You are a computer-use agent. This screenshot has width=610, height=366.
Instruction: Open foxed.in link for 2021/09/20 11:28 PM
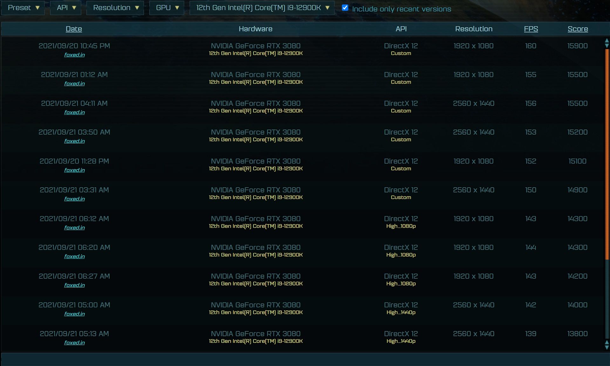(x=74, y=170)
